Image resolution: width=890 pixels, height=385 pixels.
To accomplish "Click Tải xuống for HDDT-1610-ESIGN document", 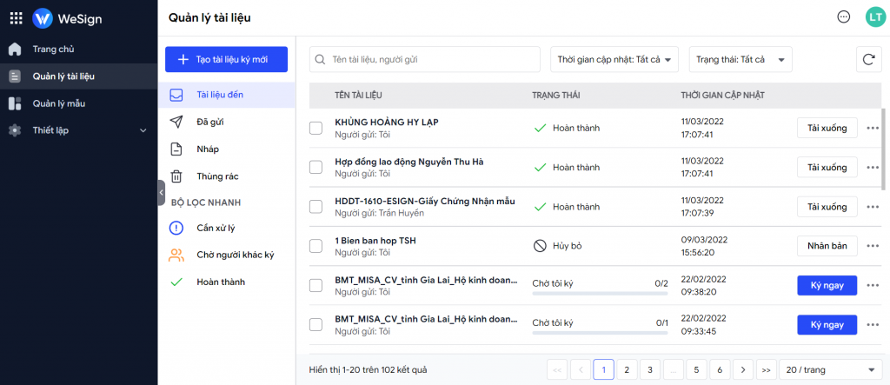I will point(827,207).
